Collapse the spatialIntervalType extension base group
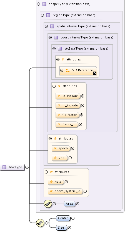The height and width of the screenshot is (232, 125). coord(46,26)
